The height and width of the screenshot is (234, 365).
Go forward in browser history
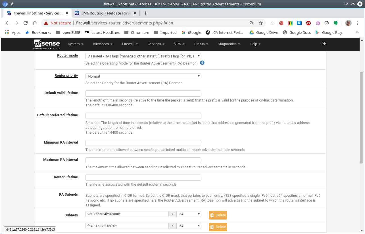click(16, 23)
